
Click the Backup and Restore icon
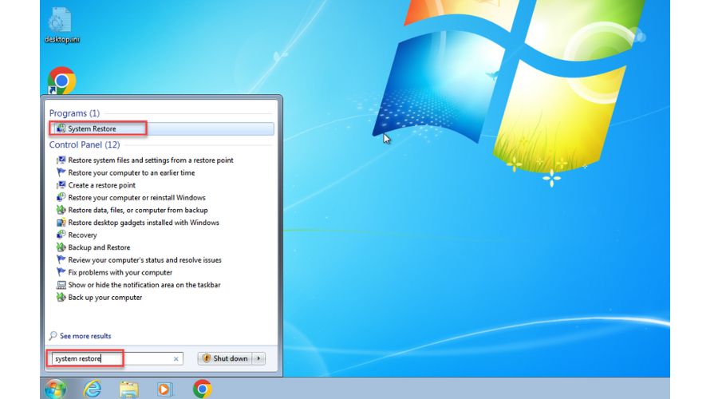coord(61,247)
